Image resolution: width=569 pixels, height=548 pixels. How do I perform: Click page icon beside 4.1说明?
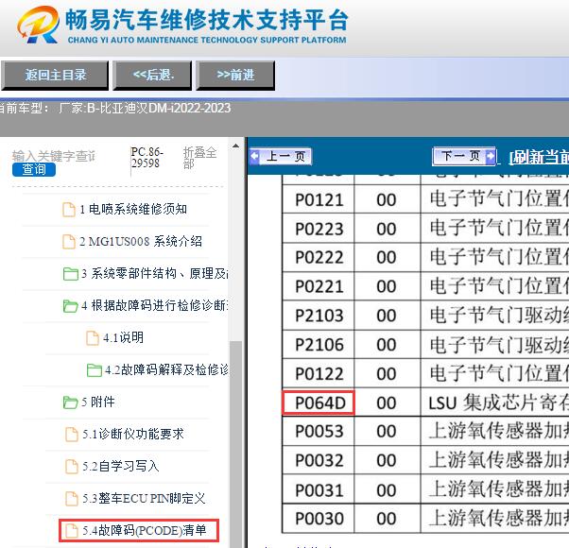point(93,338)
